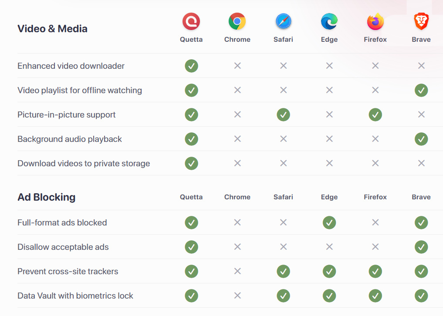Click the Download videos to private storage label
The image size is (443, 316).
pyautogui.click(x=84, y=164)
